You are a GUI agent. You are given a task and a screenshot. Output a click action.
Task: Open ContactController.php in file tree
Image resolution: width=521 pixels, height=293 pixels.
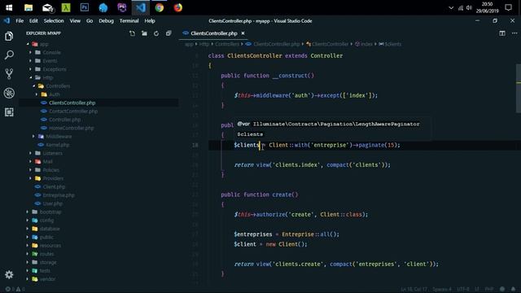tap(73, 112)
